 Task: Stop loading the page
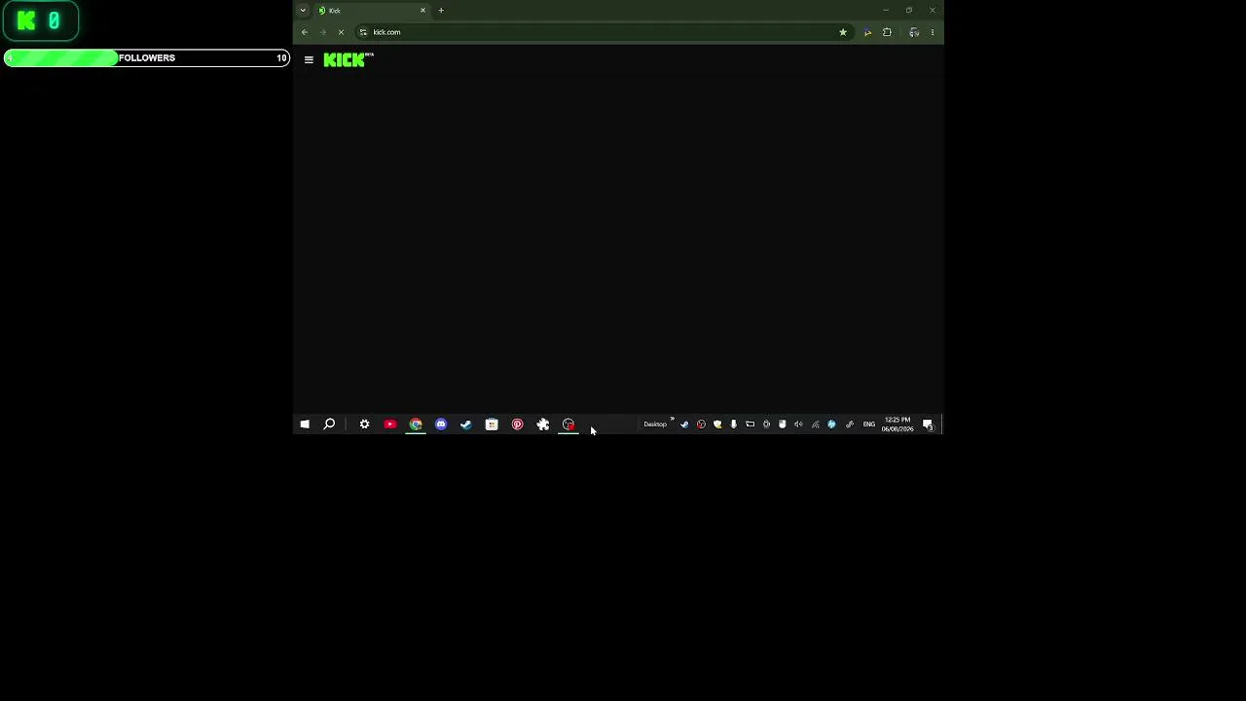(x=341, y=32)
